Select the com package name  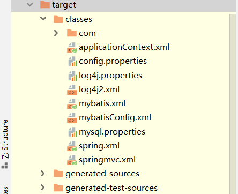click(87, 33)
